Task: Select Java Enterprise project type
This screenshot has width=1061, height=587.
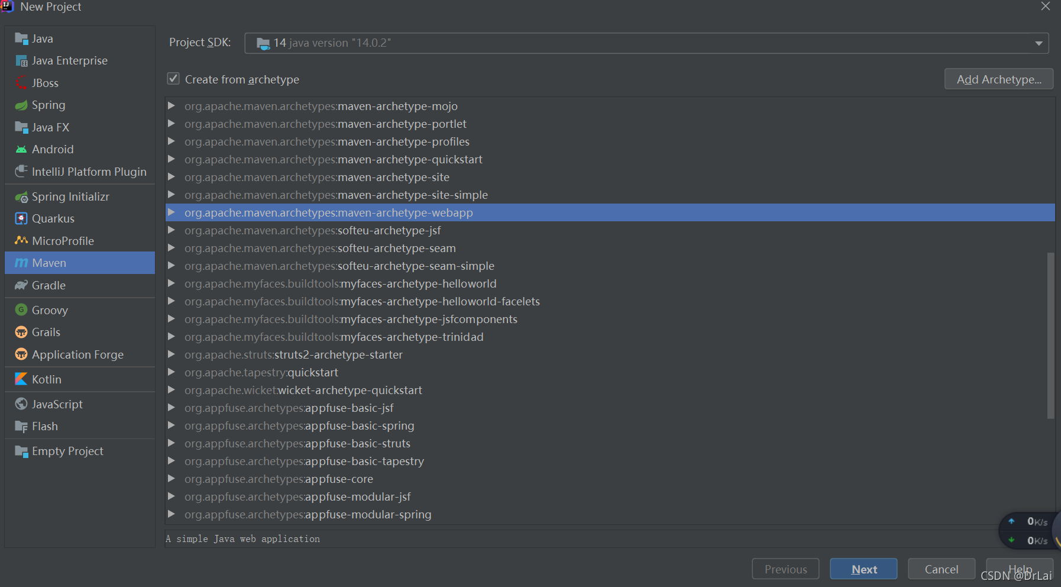Action: tap(80, 61)
